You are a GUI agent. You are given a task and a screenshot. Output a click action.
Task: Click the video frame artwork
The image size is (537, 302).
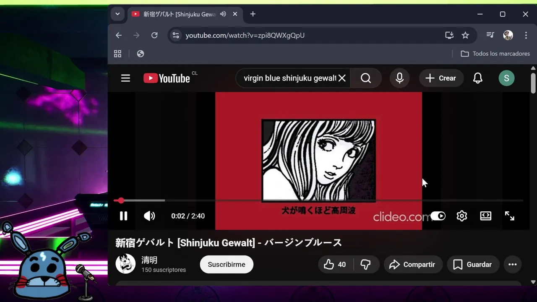tap(318, 161)
